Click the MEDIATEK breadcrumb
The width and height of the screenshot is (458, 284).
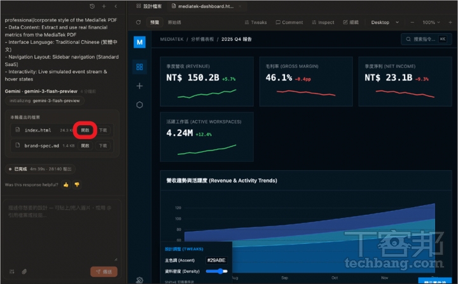[x=172, y=39]
